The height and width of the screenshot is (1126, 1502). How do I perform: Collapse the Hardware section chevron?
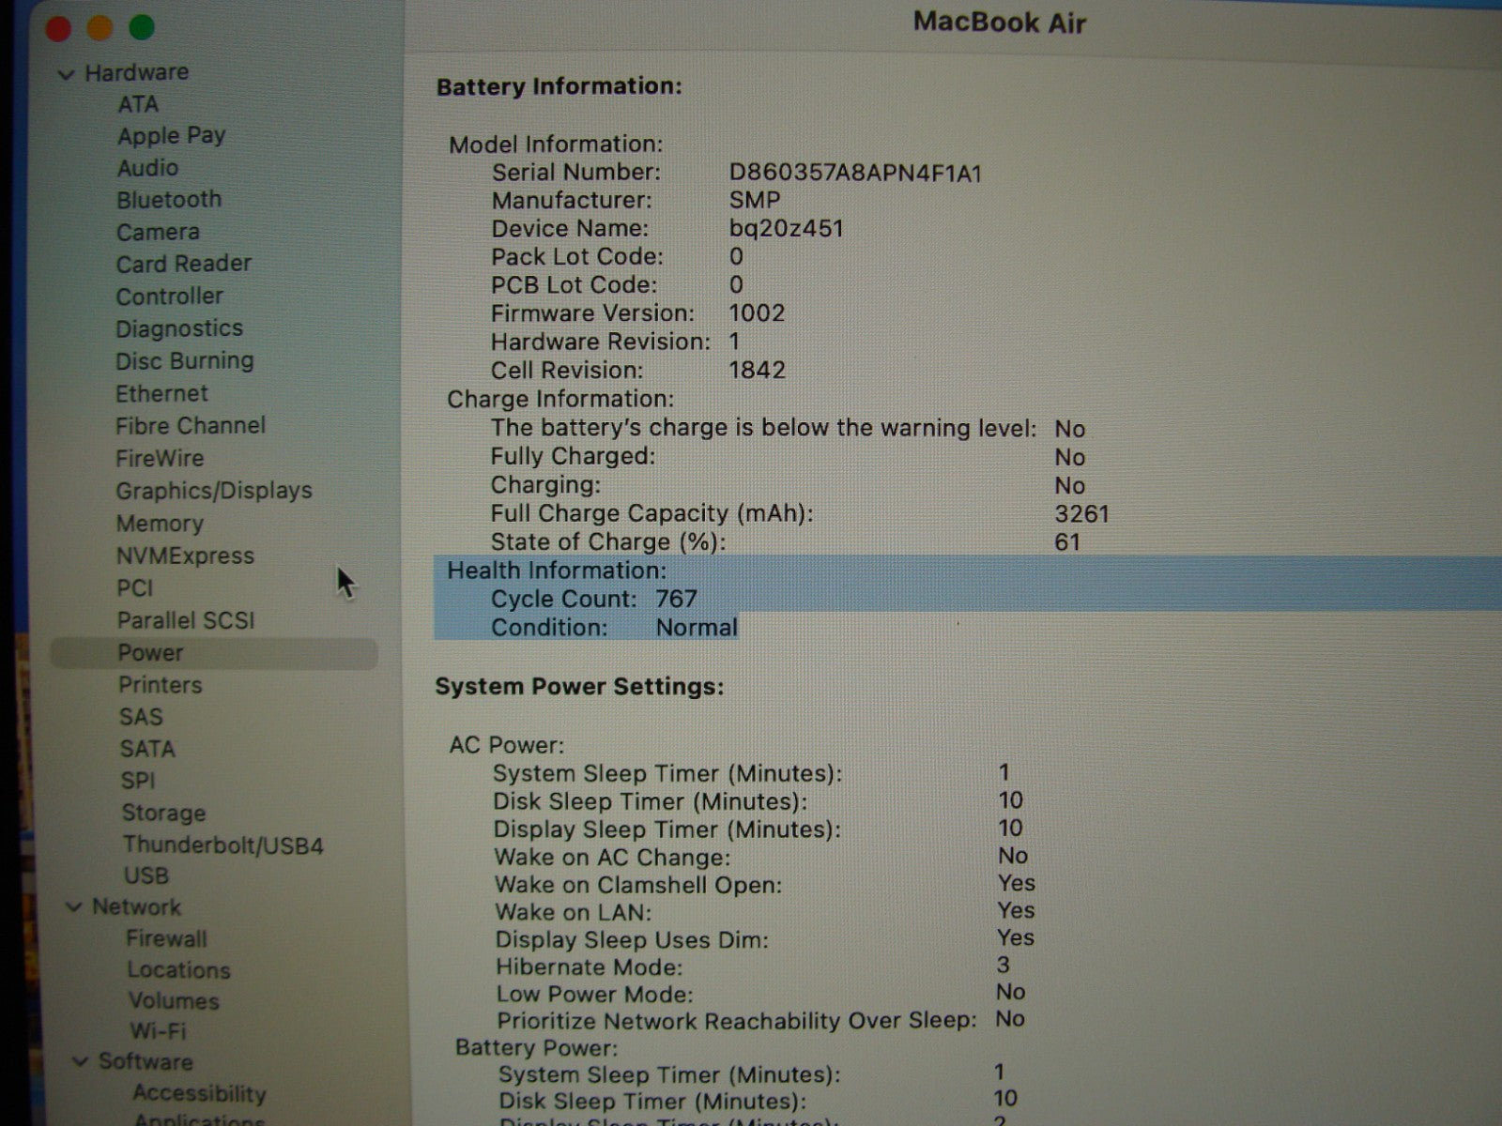click(66, 74)
